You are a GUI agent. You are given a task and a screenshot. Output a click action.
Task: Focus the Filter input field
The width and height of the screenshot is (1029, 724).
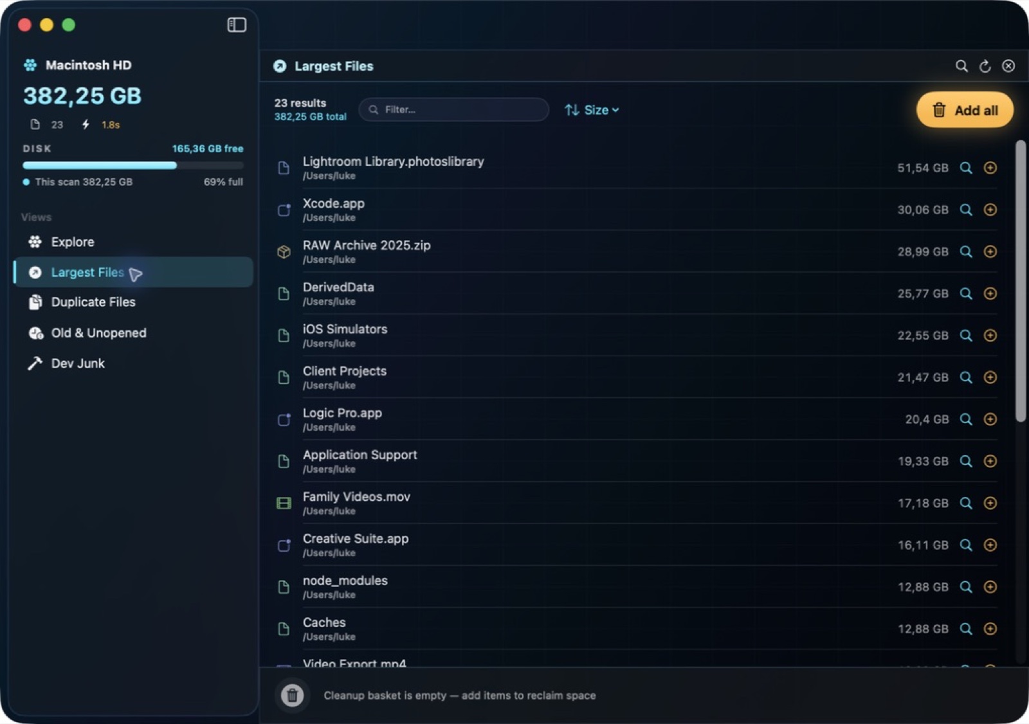click(x=454, y=110)
